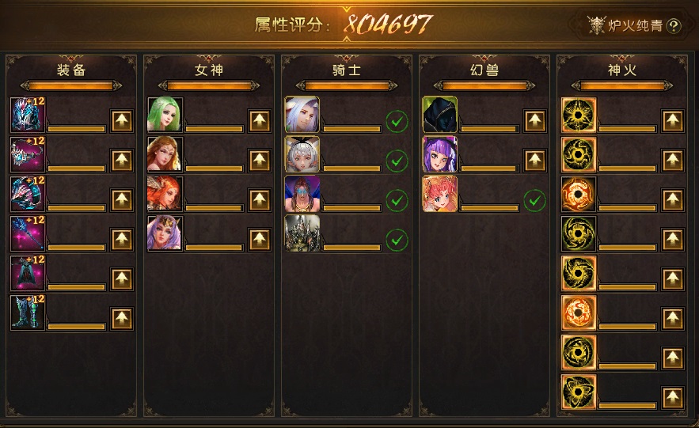Screen dimensions: 699x428
Task: Select the +12 magic staff equipment icon
Action: (28, 234)
